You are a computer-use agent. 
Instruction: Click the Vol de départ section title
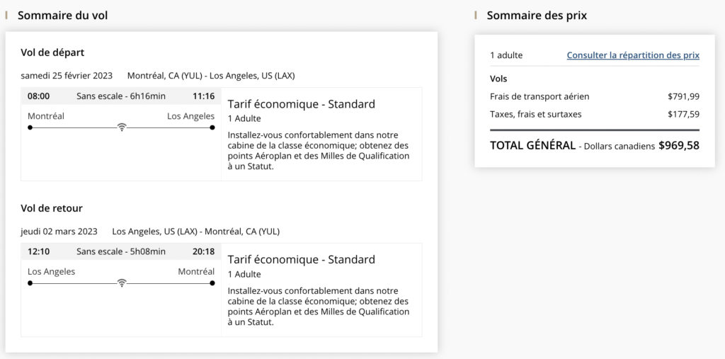coord(52,52)
